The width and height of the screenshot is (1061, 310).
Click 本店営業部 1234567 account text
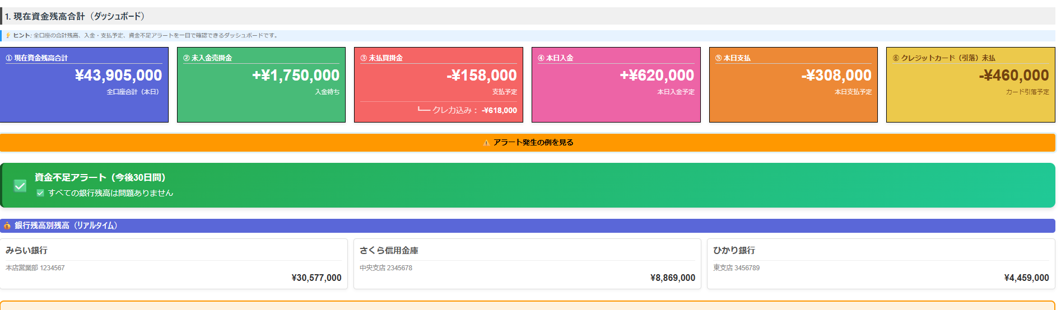point(35,268)
